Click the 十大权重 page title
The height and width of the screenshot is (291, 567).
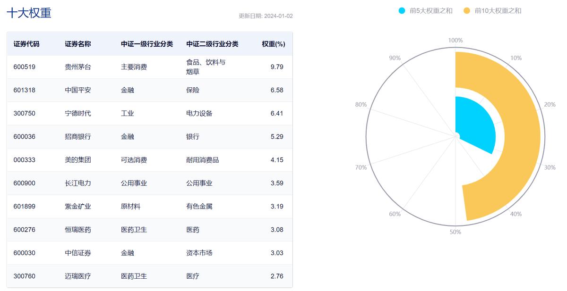tap(27, 13)
